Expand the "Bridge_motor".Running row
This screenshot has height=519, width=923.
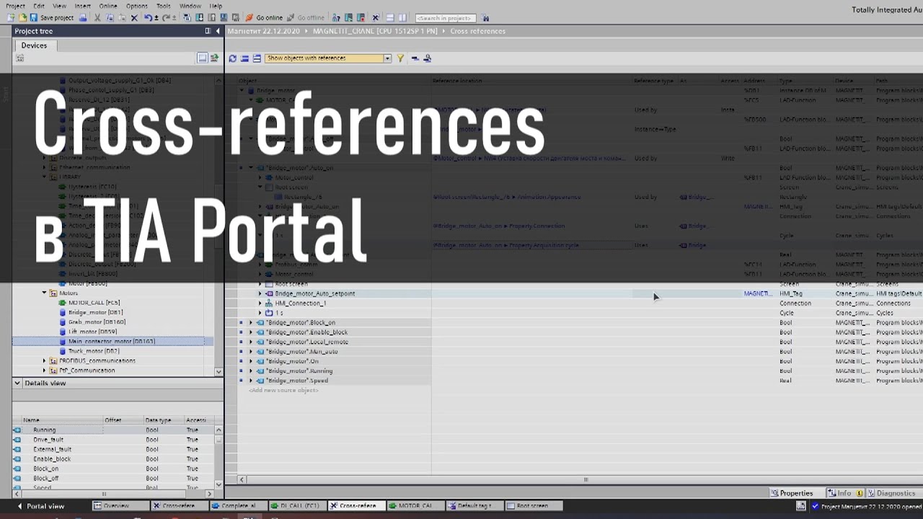click(x=251, y=371)
